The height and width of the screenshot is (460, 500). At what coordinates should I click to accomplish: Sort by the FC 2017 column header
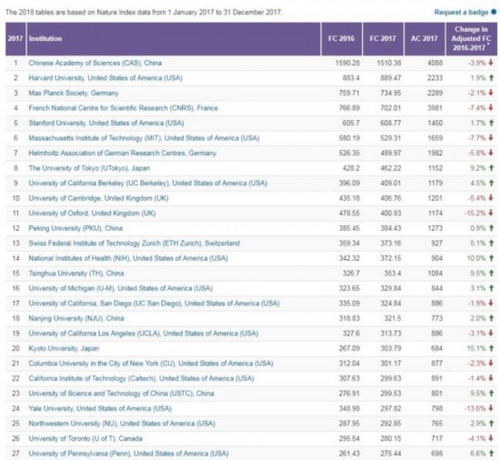click(x=383, y=38)
